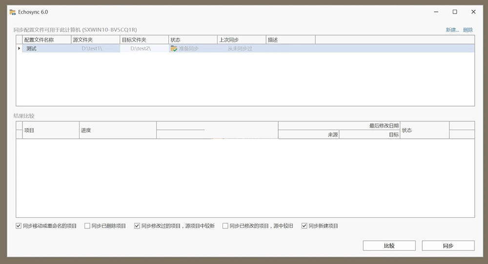Click the 准备同步 status icon in the profile row
488x264 pixels.
(x=174, y=49)
